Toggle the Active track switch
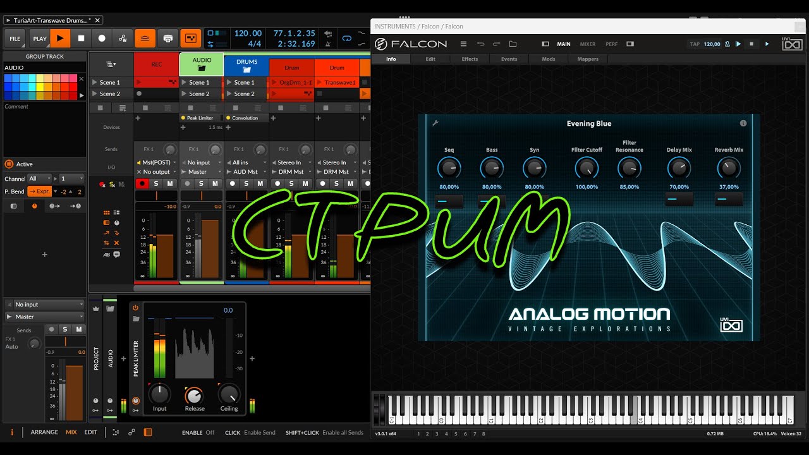The width and height of the screenshot is (809, 455). [9, 164]
